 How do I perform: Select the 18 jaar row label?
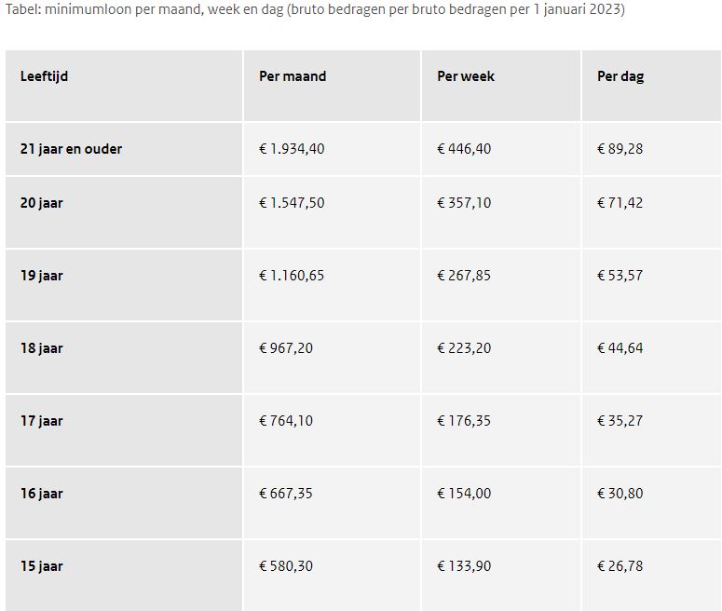(x=41, y=348)
